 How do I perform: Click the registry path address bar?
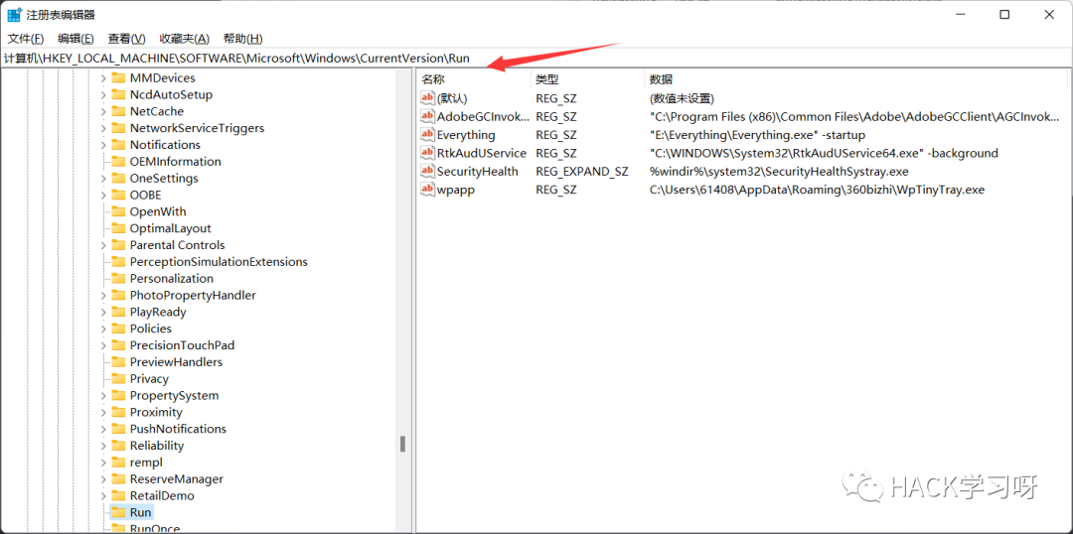(x=536, y=59)
